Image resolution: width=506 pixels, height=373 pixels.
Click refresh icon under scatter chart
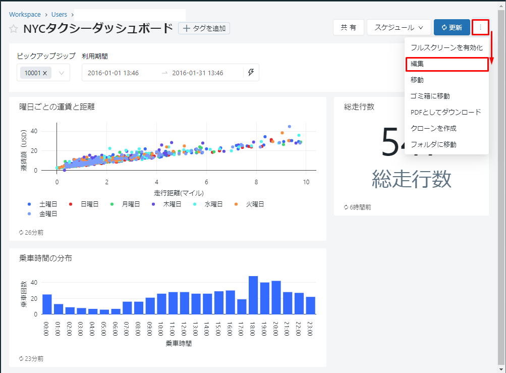pos(21,233)
